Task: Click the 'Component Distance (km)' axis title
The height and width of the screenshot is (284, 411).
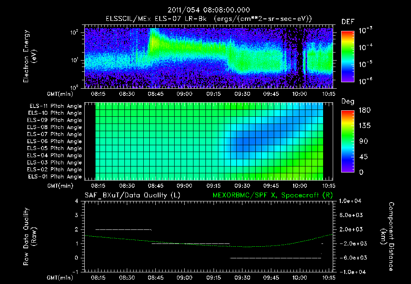Action: point(387,236)
